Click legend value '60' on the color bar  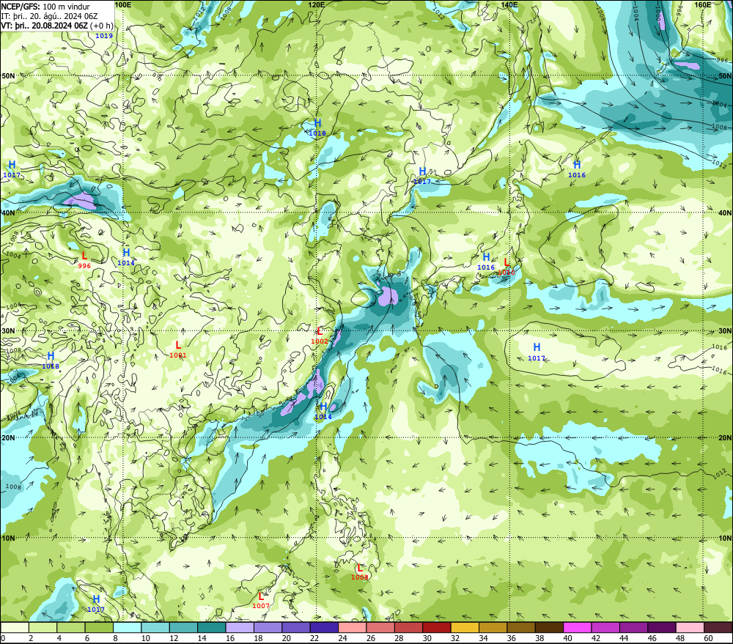(x=708, y=638)
